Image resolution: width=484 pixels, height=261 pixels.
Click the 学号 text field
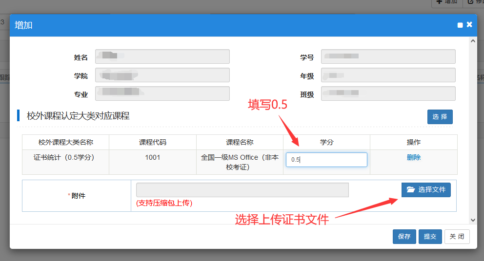(388, 57)
